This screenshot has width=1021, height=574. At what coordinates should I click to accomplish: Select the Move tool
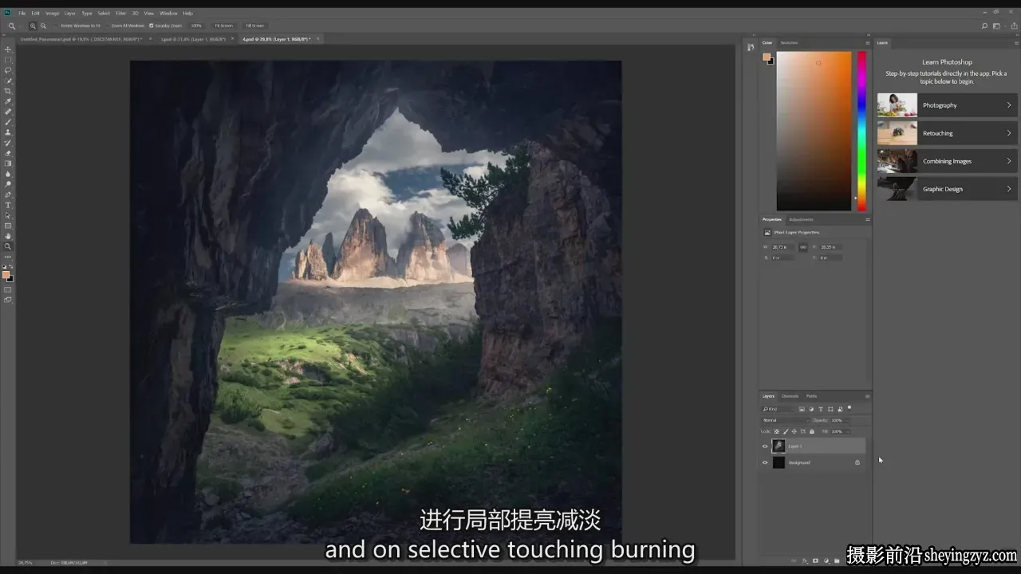pyautogui.click(x=8, y=49)
